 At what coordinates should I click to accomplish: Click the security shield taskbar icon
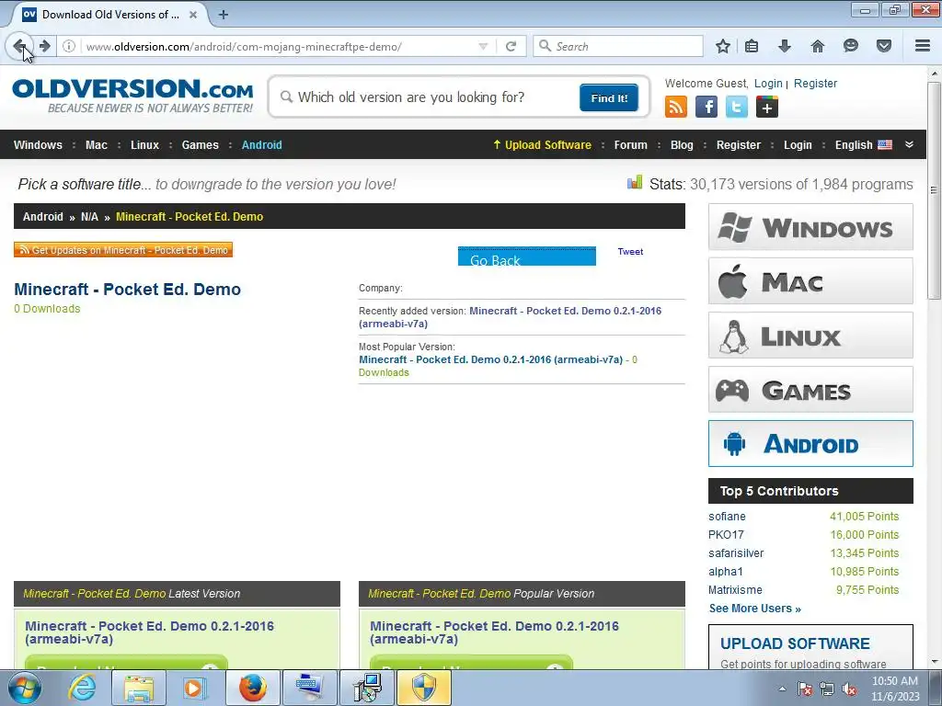click(x=424, y=688)
